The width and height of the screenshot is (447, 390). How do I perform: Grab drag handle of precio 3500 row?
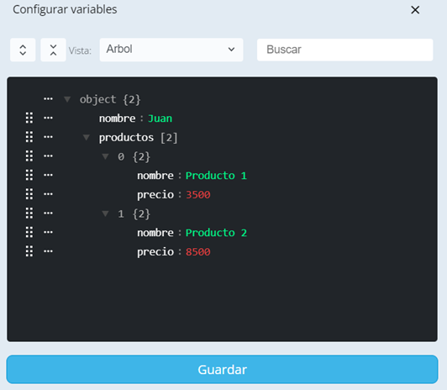click(29, 194)
